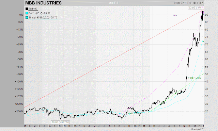This screenshot has width=218, height=131.
Task: Click the 08/03/2017 90.00 EUR quote text
Action: coord(189,3)
